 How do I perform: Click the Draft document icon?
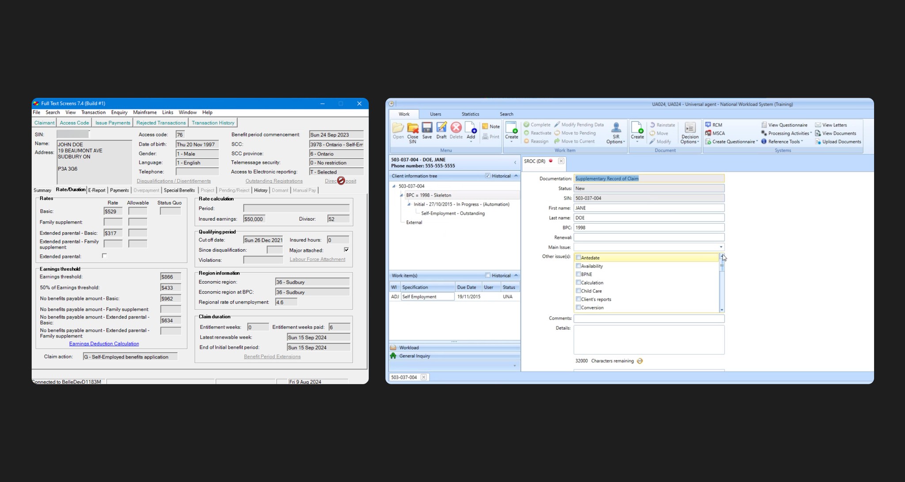click(441, 128)
